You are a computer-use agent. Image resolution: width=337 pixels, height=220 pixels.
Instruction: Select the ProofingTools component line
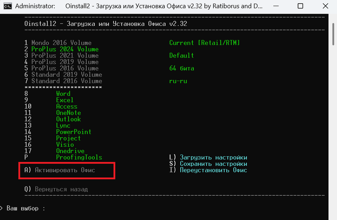79,157
